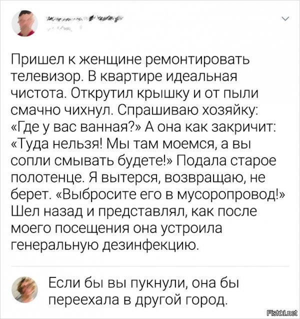This screenshot has width=300, height=319.
Task: Click the opening line «Пришел к женщине ремонтировать»
Action: pyautogui.click(x=130, y=61)
